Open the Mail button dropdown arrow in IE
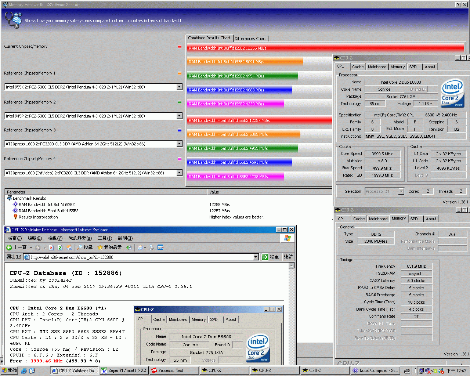The width and height of the screenshot is (470, 376). [x=145, y=248]
